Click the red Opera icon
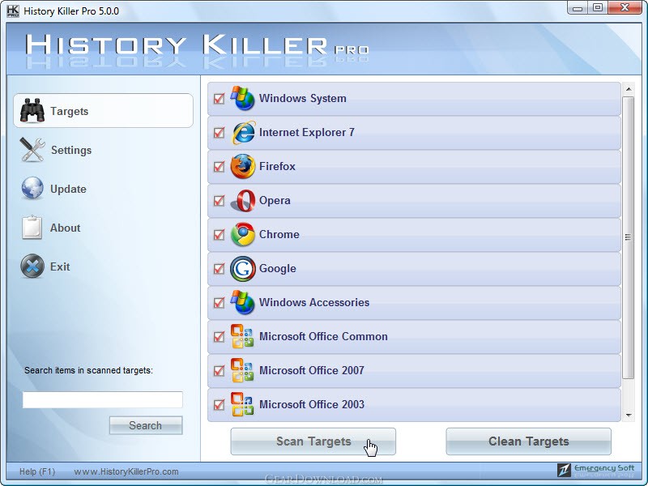Viewport: 648px width, 486px height. [x=244, y=201]
